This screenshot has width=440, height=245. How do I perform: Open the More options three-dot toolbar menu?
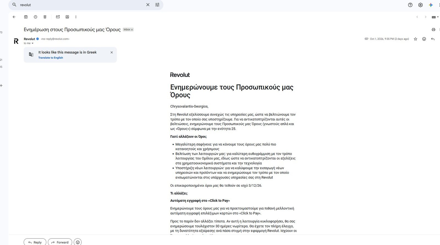[x=76, y=17]
